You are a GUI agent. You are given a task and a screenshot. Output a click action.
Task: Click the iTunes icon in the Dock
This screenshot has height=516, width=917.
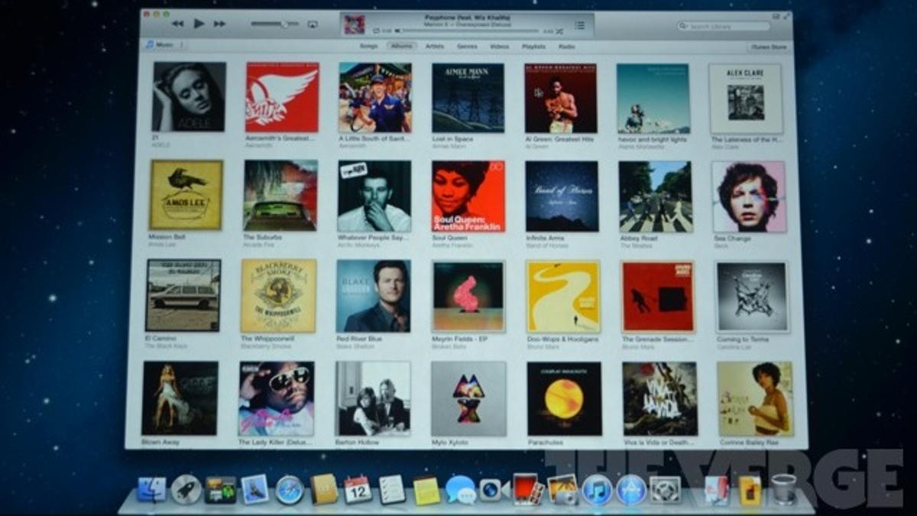click(597, 489)
